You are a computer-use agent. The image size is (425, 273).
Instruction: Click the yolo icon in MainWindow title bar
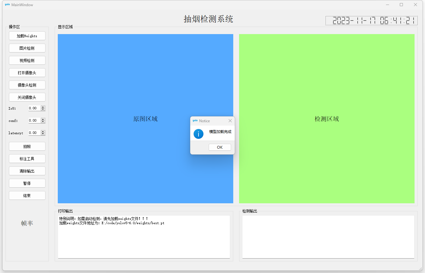click(x=7, y=5)
